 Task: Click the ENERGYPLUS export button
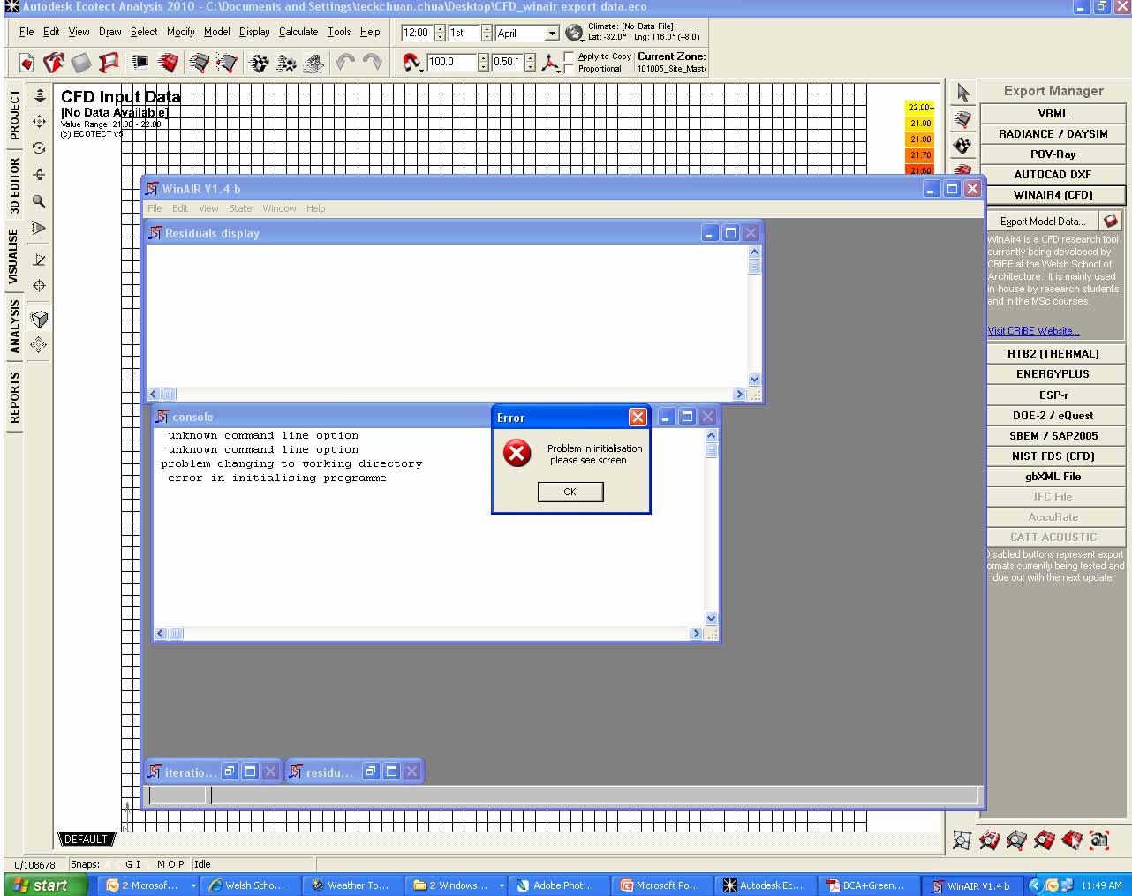tap(1053, 374)
